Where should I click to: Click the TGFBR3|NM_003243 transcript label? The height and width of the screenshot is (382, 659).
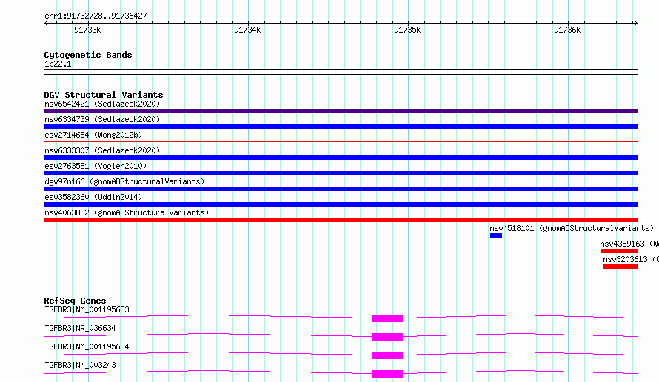click(80, 365)
